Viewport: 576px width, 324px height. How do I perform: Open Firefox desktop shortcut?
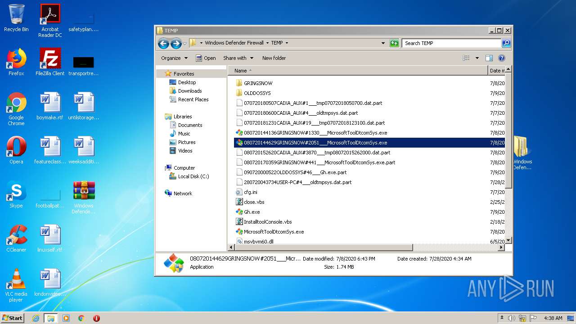16,62
